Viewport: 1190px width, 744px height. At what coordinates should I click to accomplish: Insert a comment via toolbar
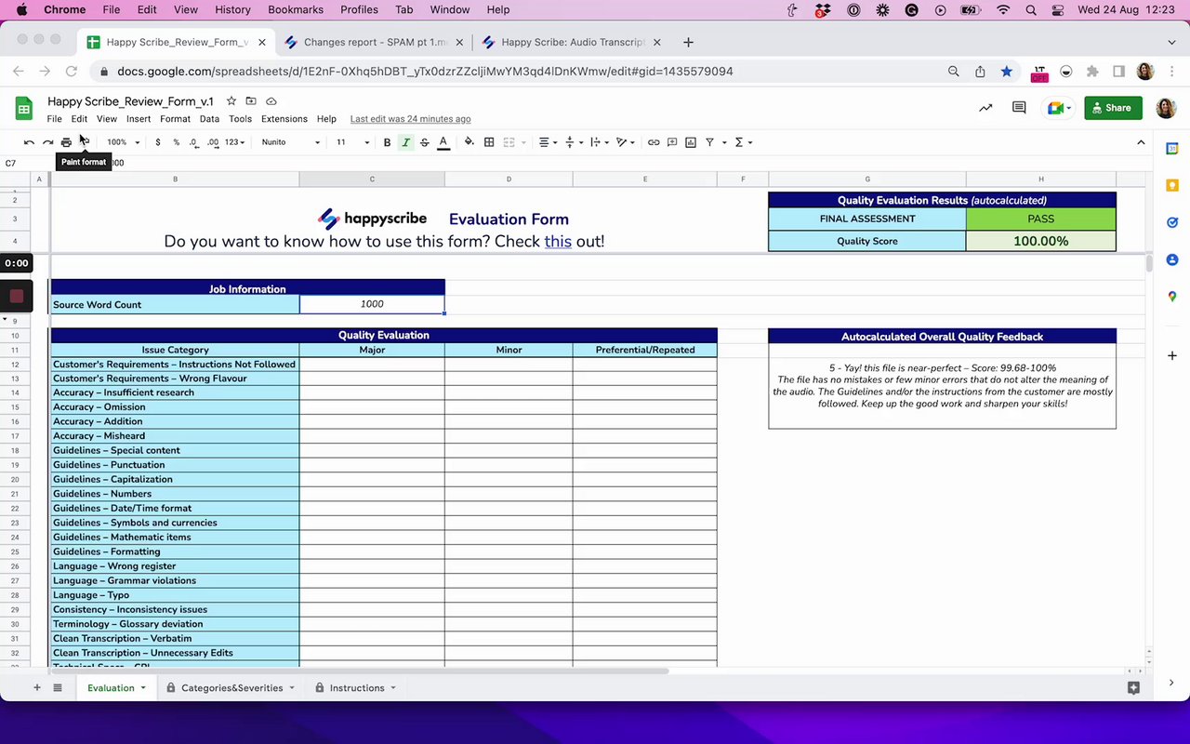pos(672,142)
